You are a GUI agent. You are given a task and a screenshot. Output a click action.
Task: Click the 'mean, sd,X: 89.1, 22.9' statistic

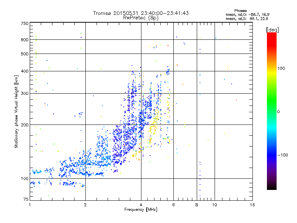point(247,19)
